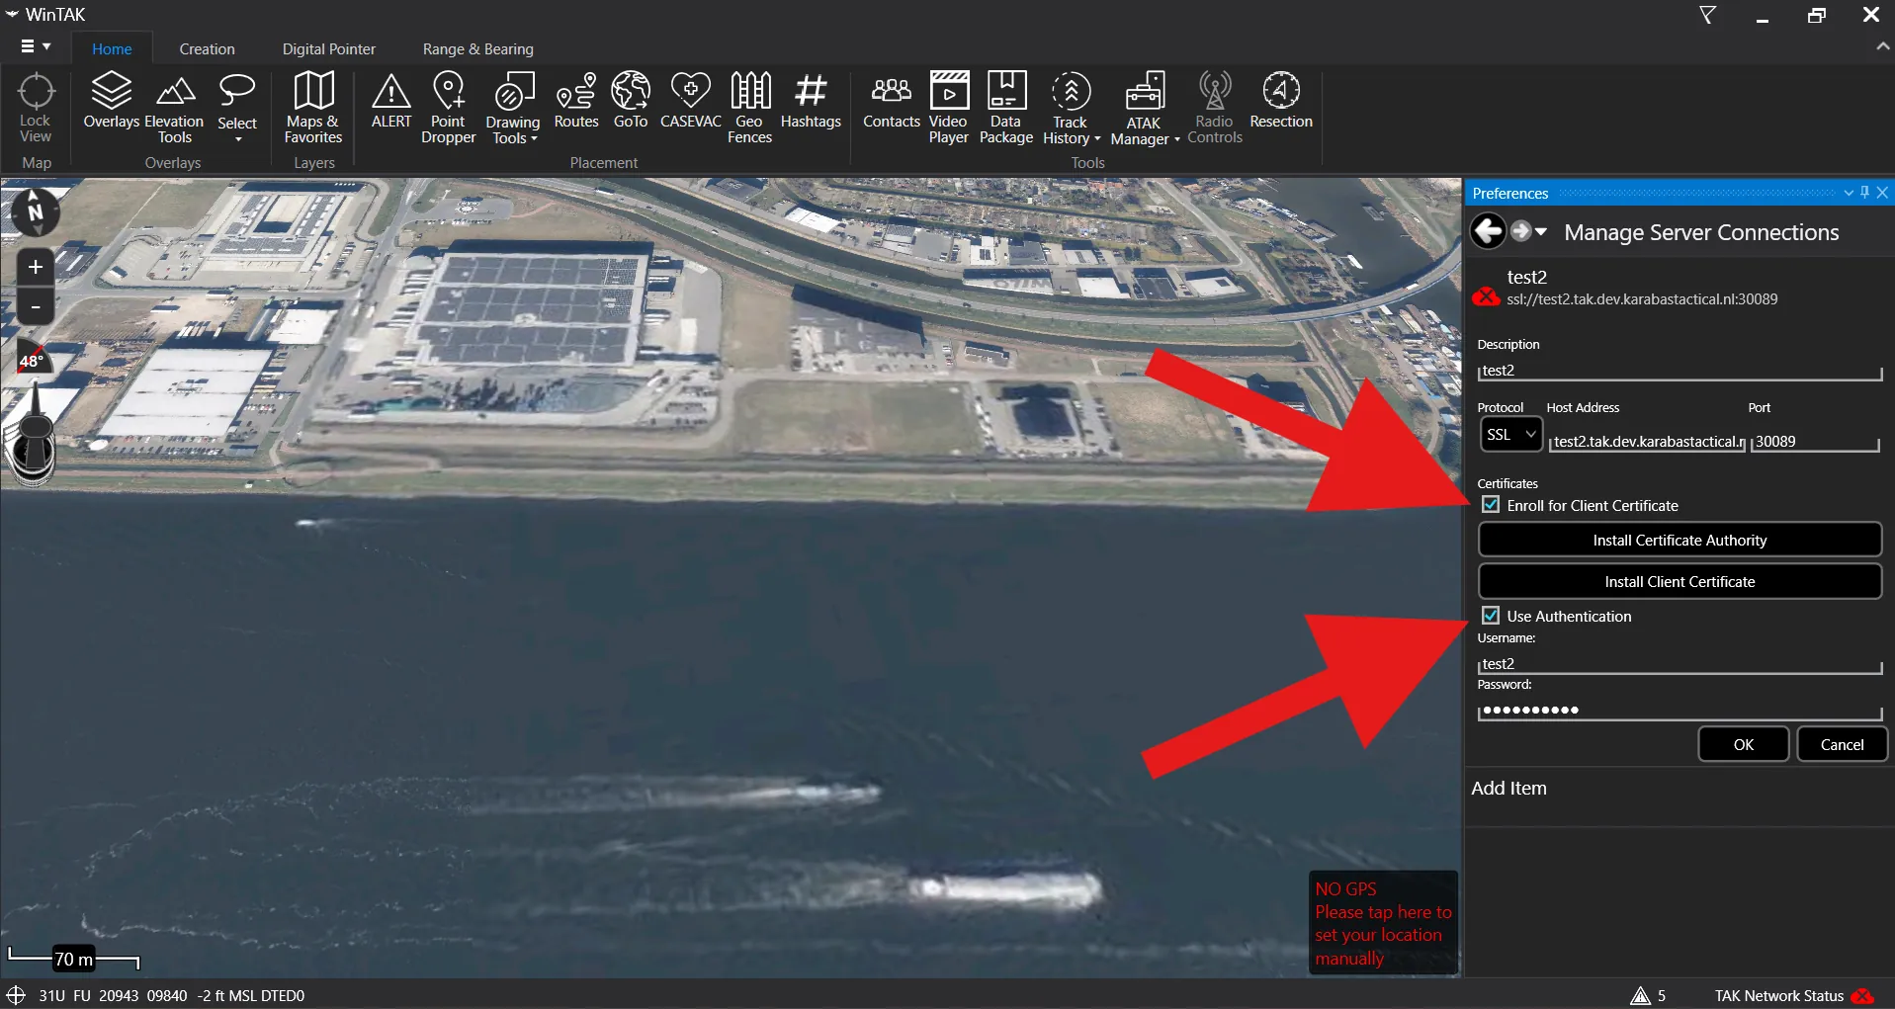Expand the Drawing Tools dropdown arrow
This screenshot has width=1895, height=1009.
click(x=535, y=139)
